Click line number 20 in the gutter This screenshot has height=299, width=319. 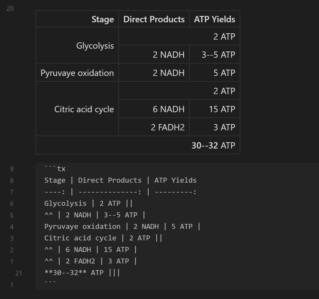point(10,9)
